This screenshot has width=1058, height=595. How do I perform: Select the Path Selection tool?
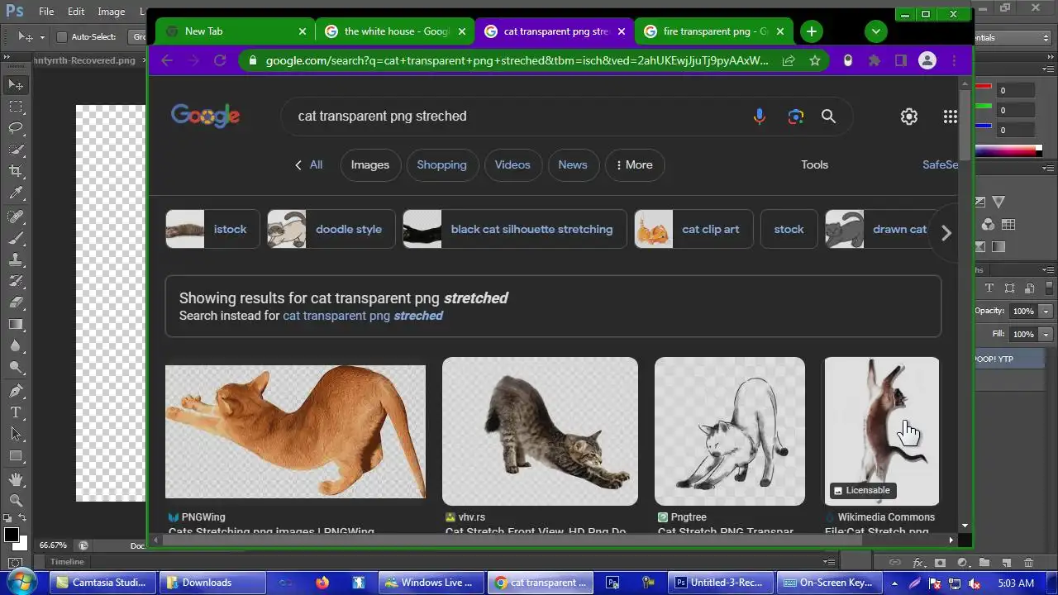[16, 434]
